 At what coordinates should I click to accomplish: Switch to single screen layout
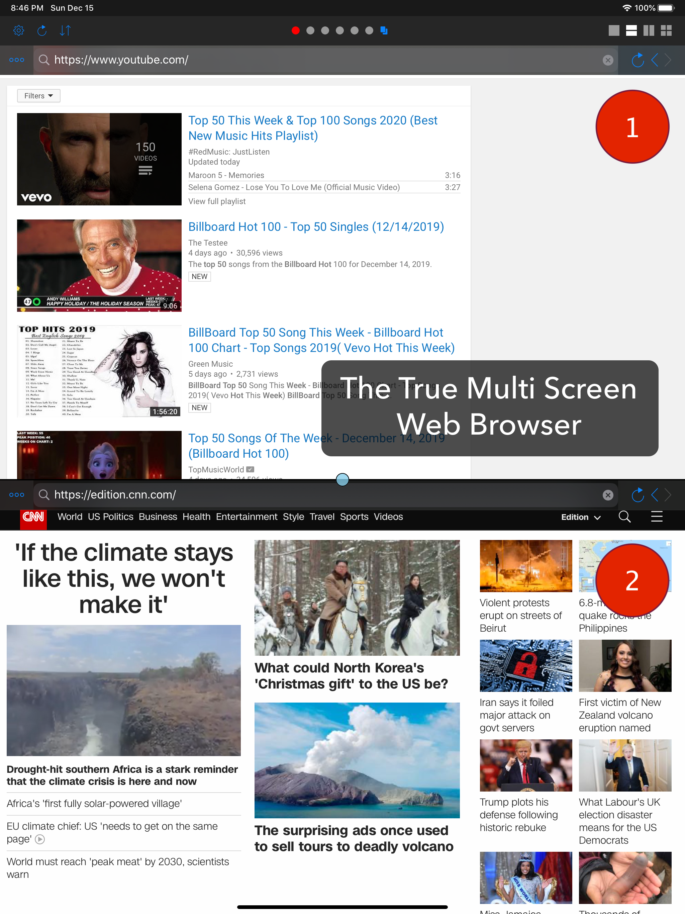point(614,30)
